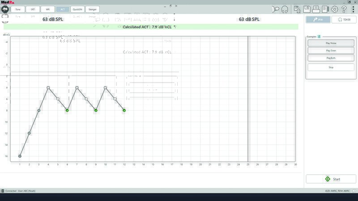Save the session with the floppy disk icon
This screenshot has width=358, height=201.
(307, 9)
